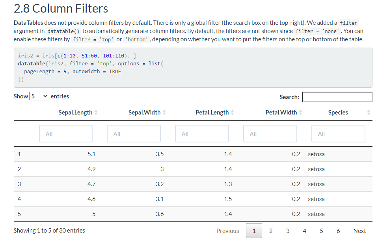The width and height of the screenshot is (391, 242).
Task: Click the inline code filter = 'top'
Action: [93, 39]
